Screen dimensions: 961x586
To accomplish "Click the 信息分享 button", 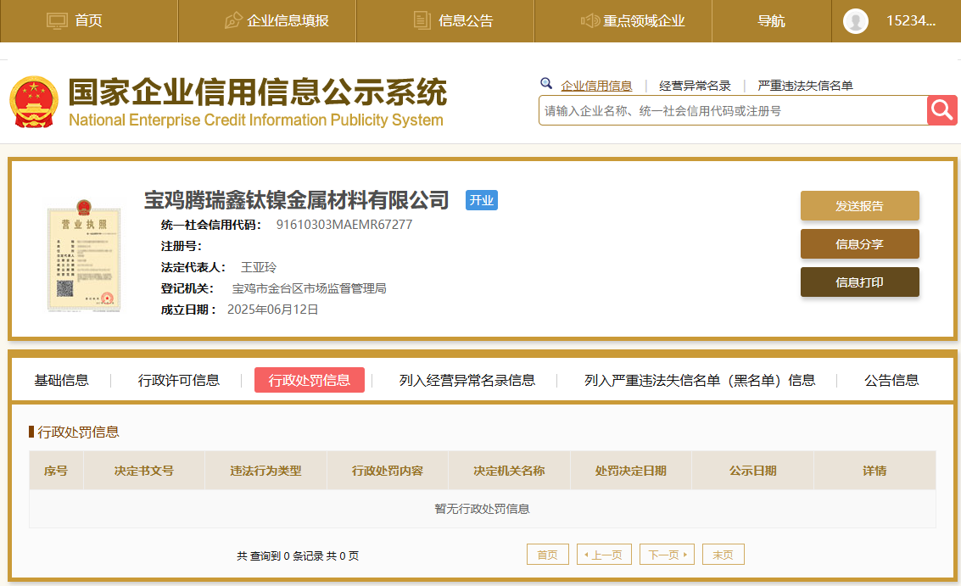I will [859, 244].
